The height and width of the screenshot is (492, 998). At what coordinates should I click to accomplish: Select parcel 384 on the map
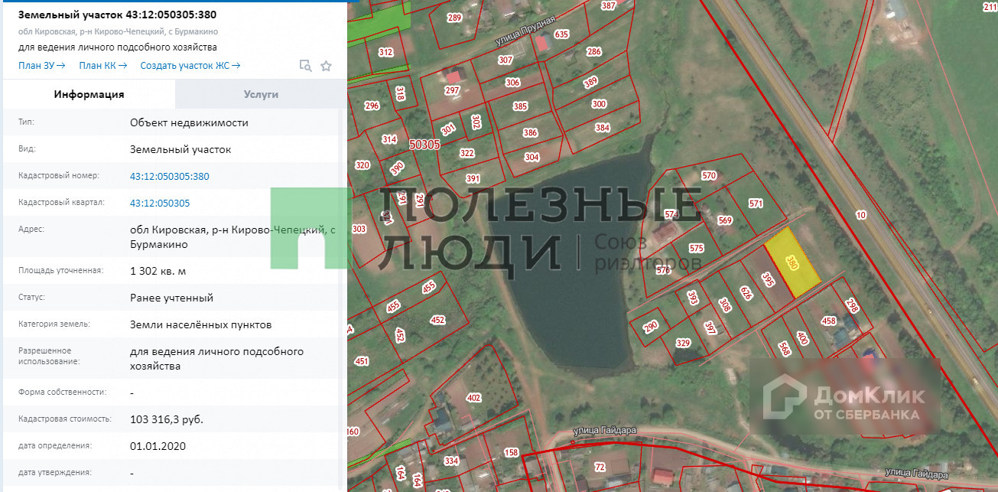click(603, 128)
